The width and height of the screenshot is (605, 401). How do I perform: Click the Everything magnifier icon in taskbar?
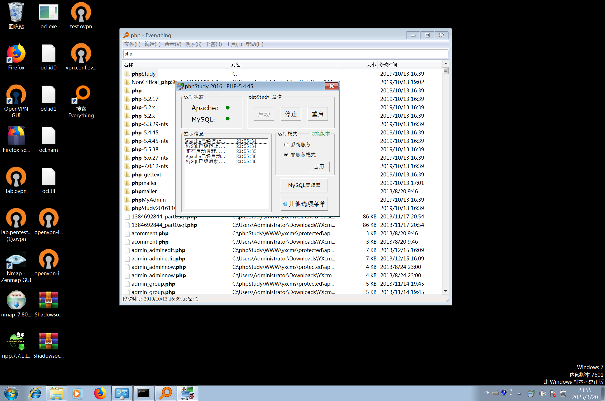[166, 393]
